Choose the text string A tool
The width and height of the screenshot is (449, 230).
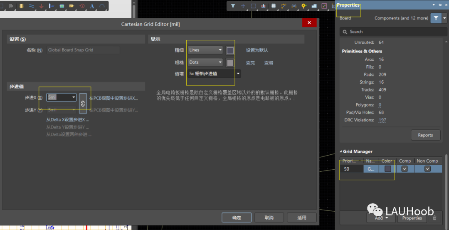point(92,6)
